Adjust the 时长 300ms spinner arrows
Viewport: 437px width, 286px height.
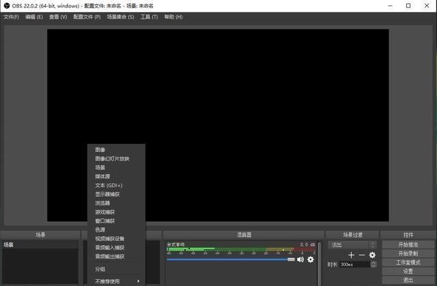(x=373, y=264)
